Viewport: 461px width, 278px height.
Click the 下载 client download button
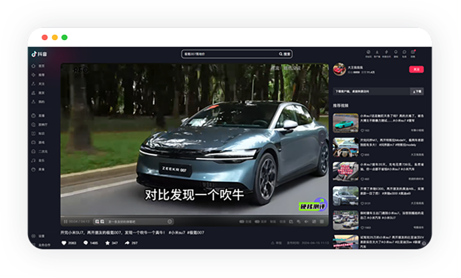click(417, 92)
